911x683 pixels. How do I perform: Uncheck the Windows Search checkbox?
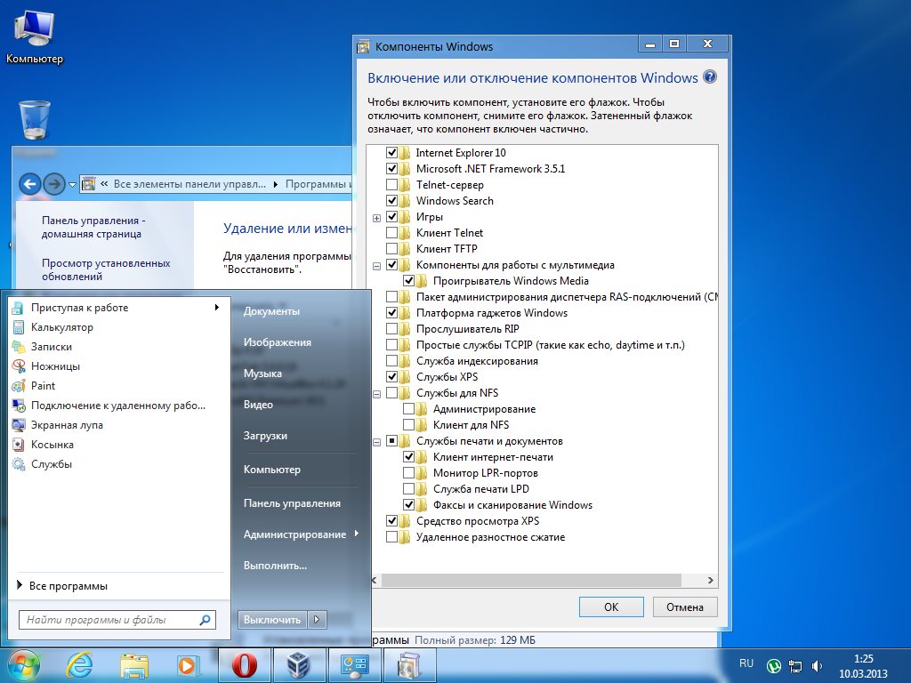(x=391, y=201)
